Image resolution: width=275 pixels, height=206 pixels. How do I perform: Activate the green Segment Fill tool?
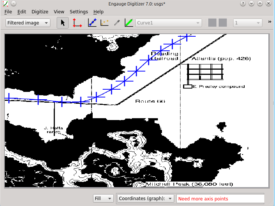129,23
